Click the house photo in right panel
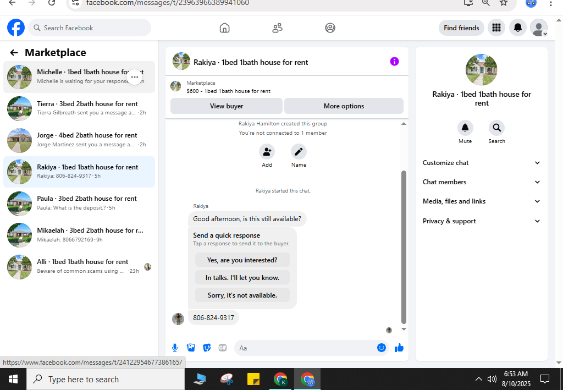This screenshot has width=563, height=390. click(481, 70)
